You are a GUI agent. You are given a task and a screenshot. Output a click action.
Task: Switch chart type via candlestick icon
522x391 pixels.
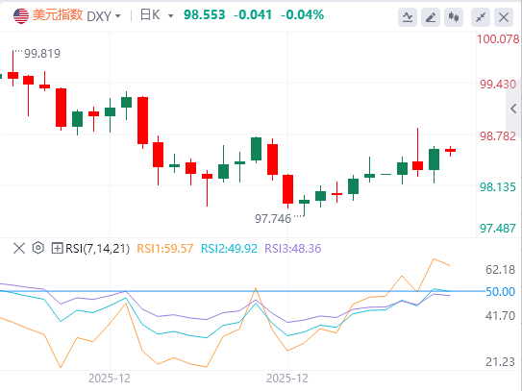[x=454, y=17]
